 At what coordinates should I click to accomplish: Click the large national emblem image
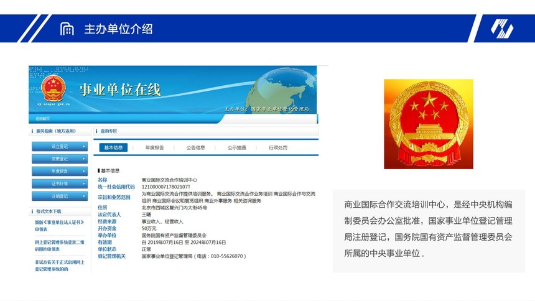tap(429, 124)
